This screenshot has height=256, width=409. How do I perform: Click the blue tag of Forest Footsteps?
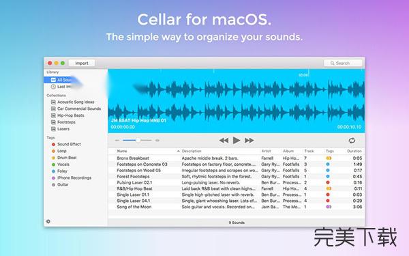pos(328,177)
